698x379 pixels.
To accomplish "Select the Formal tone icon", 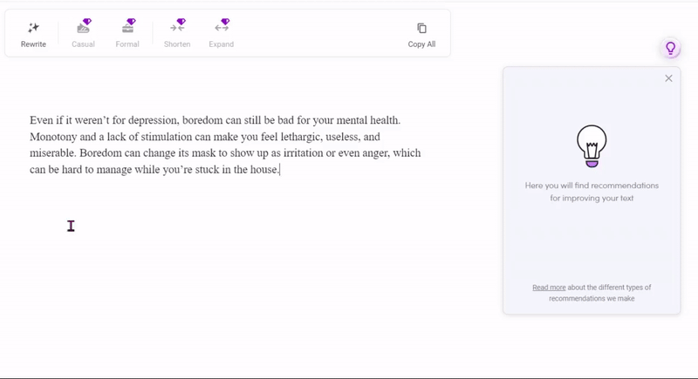I will click(127, 27).
